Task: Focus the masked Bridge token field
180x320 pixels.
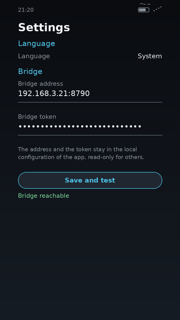Action: pos(90,126)
